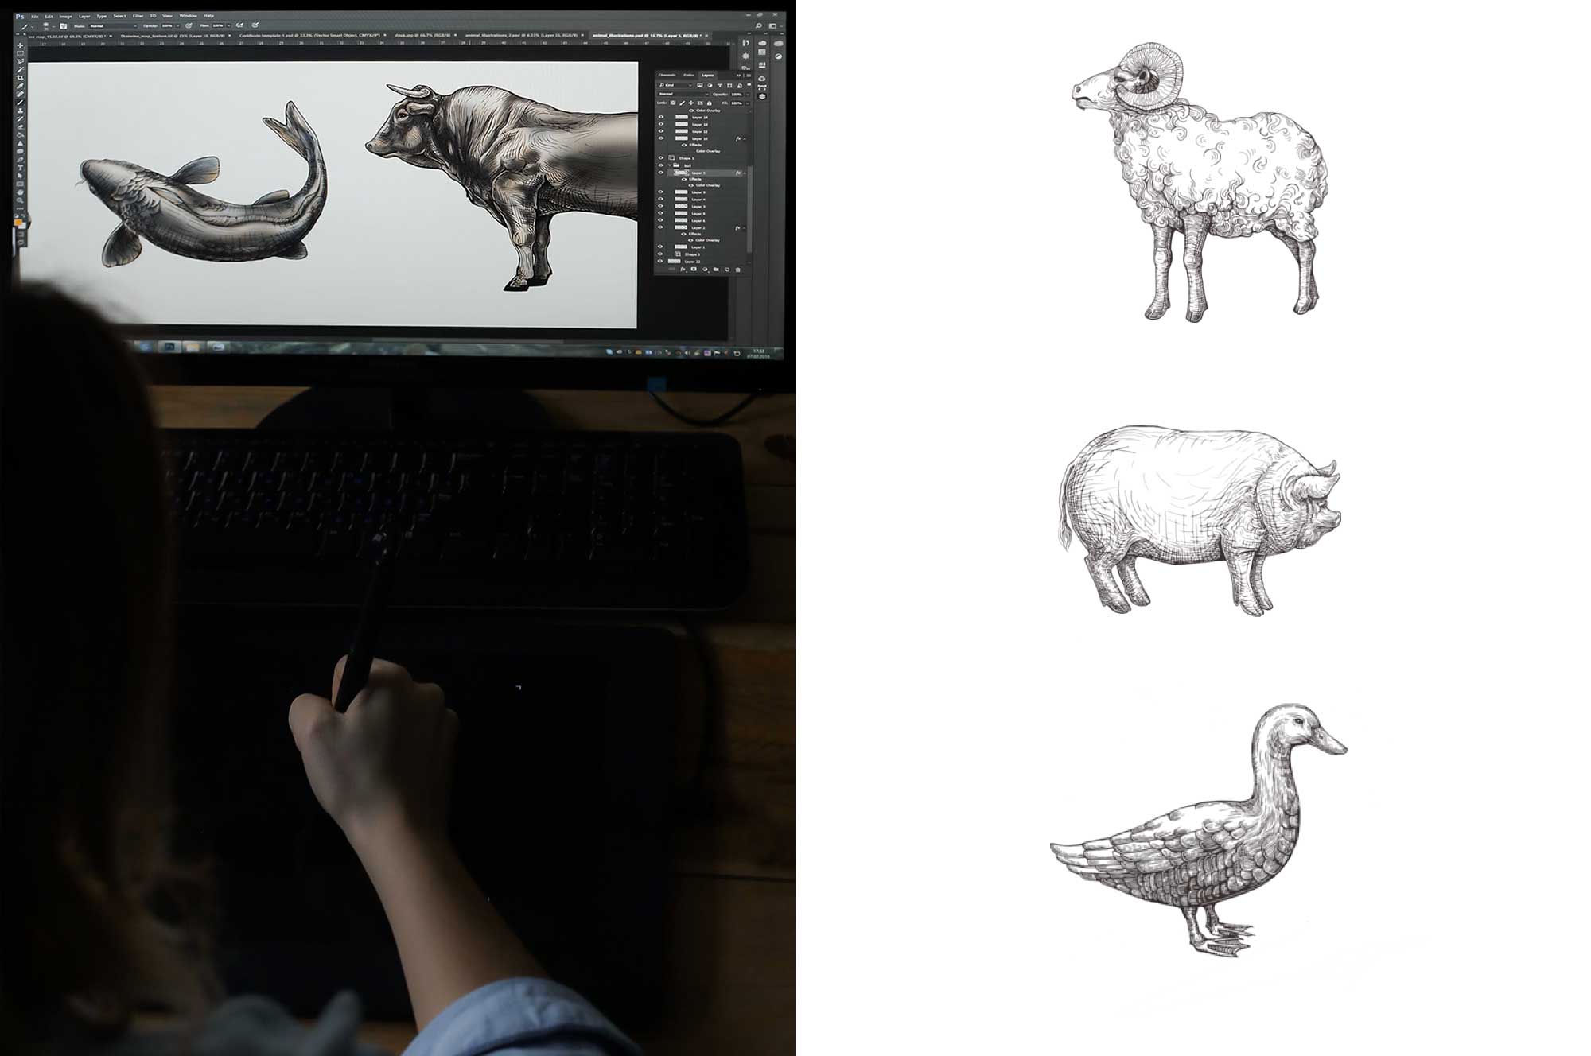1591x1056 pixels.
Task: Open the File menu
Action: (x=34, y=17)
